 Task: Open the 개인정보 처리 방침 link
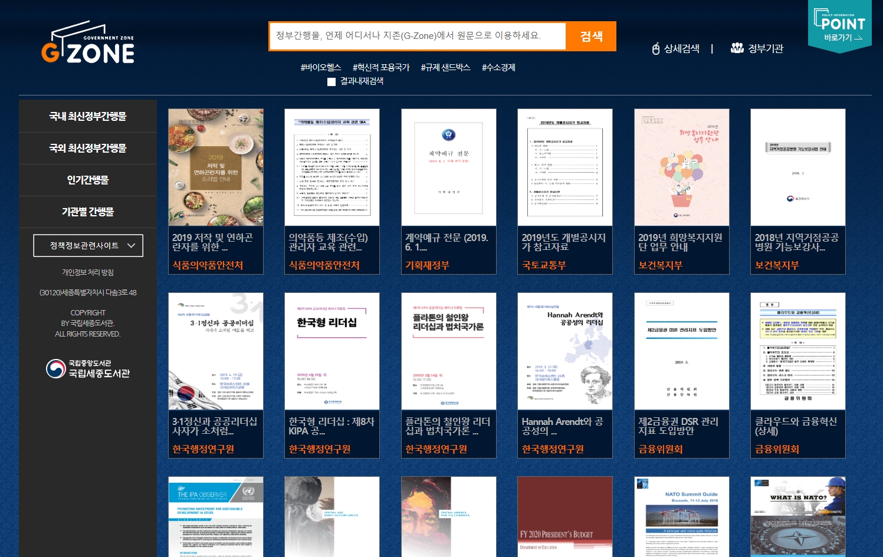[88, 272]
